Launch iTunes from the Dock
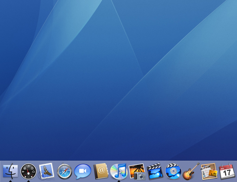Viewport: 237px width, 182px height. pos(119,171)
